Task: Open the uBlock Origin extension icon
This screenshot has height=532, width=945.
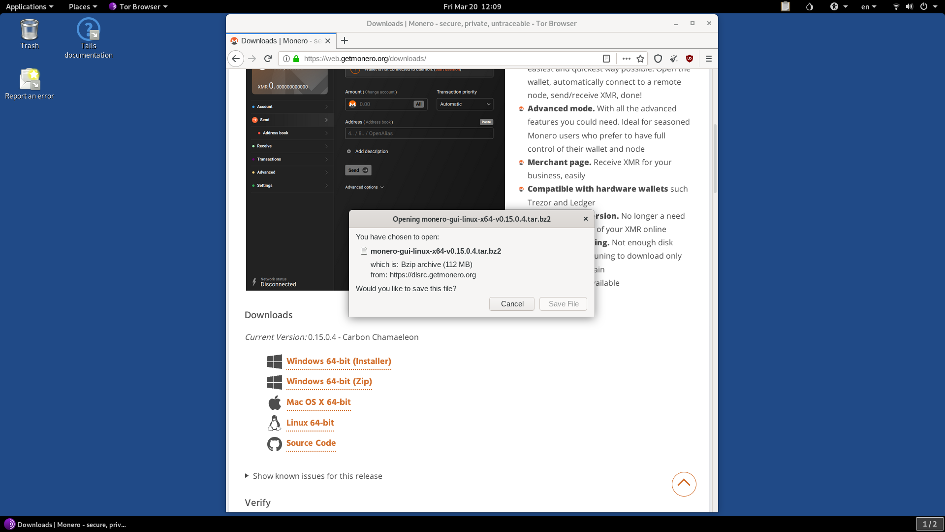Action: point(690,59)
